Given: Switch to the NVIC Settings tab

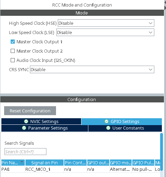Looking at the screenshot, I should click(41, 121).
